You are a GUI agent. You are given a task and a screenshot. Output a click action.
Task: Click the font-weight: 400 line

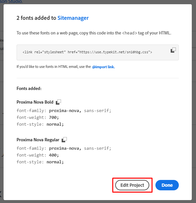(38, 155)
